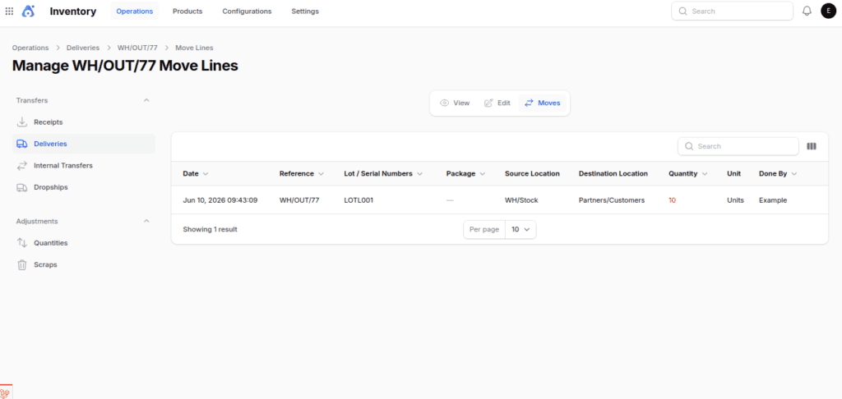Viewport: 842px width, 399px height.
Task: Open the user avatar E menu
Action: tap(828, 11)
